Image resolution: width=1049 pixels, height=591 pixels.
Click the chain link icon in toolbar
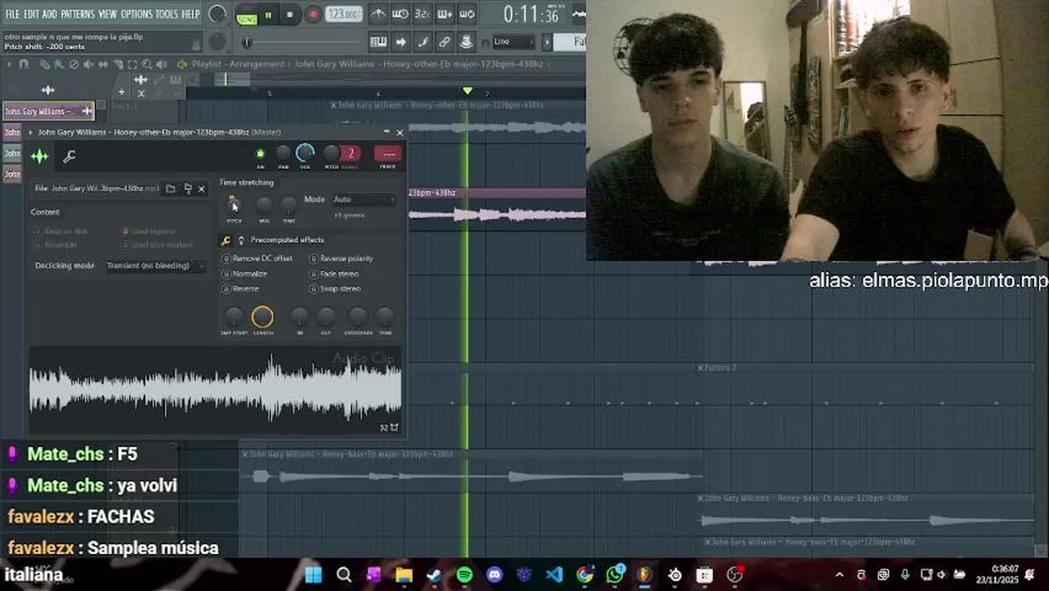[444, 42]
